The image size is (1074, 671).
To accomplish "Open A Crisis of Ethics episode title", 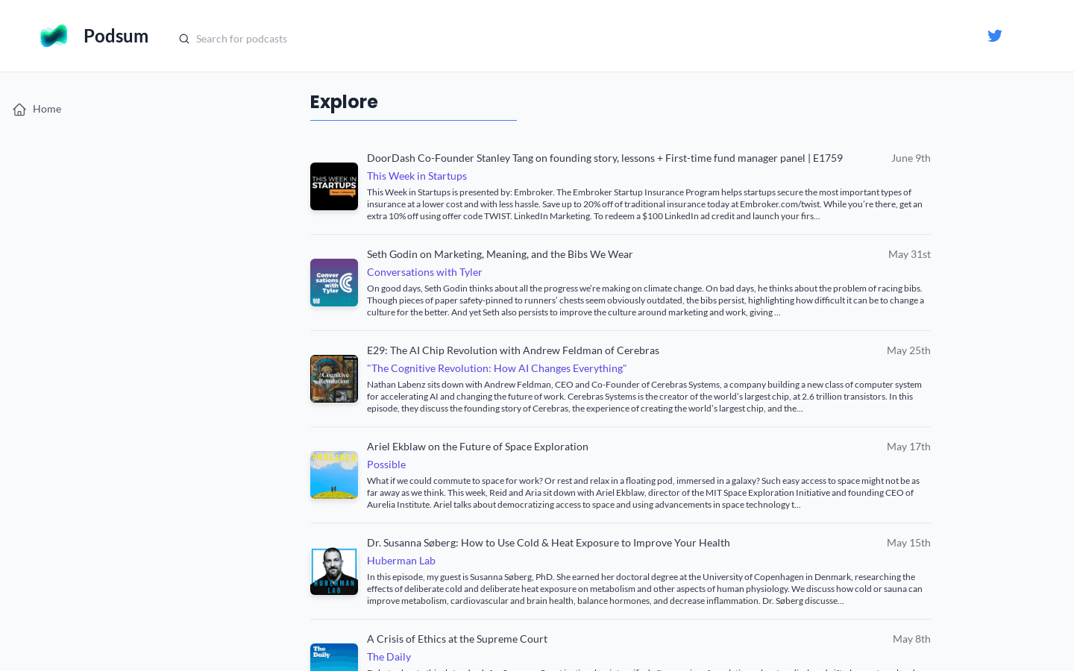I will click(x=457, y=639).
